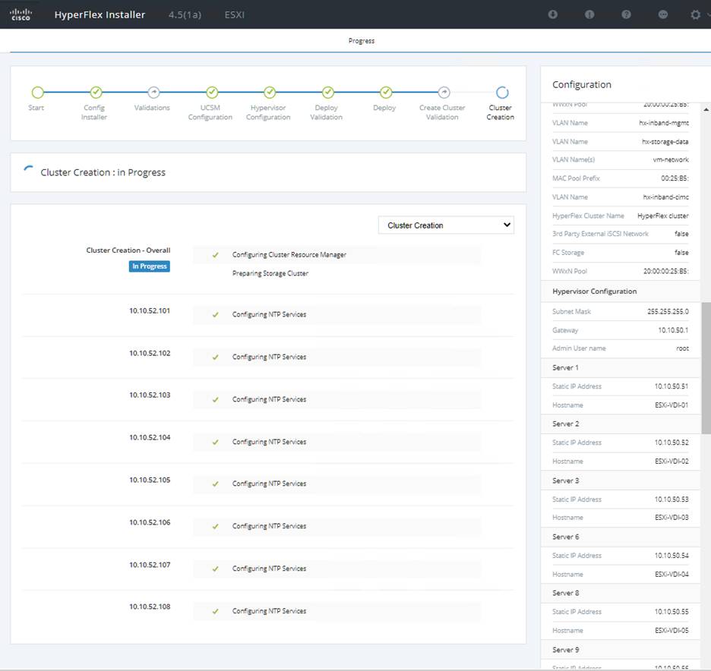Click the vm-network VLAN value

click(671, 159)
